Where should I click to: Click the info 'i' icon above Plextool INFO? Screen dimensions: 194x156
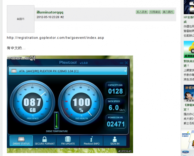pyautogui.click(x=91, y=139)
